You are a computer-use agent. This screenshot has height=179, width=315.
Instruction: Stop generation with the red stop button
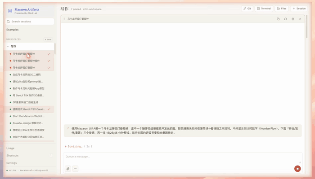coord(297,169)
